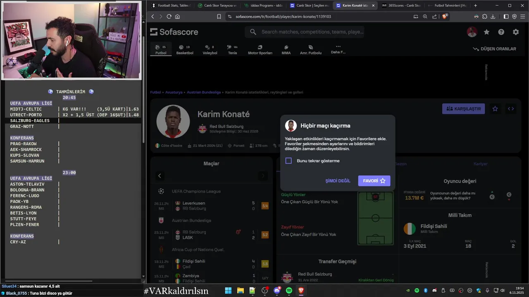Click the search magnifier icon in Sofascore
The width and height of the screenshot is (529, 297).
click(x=253, y=32)
